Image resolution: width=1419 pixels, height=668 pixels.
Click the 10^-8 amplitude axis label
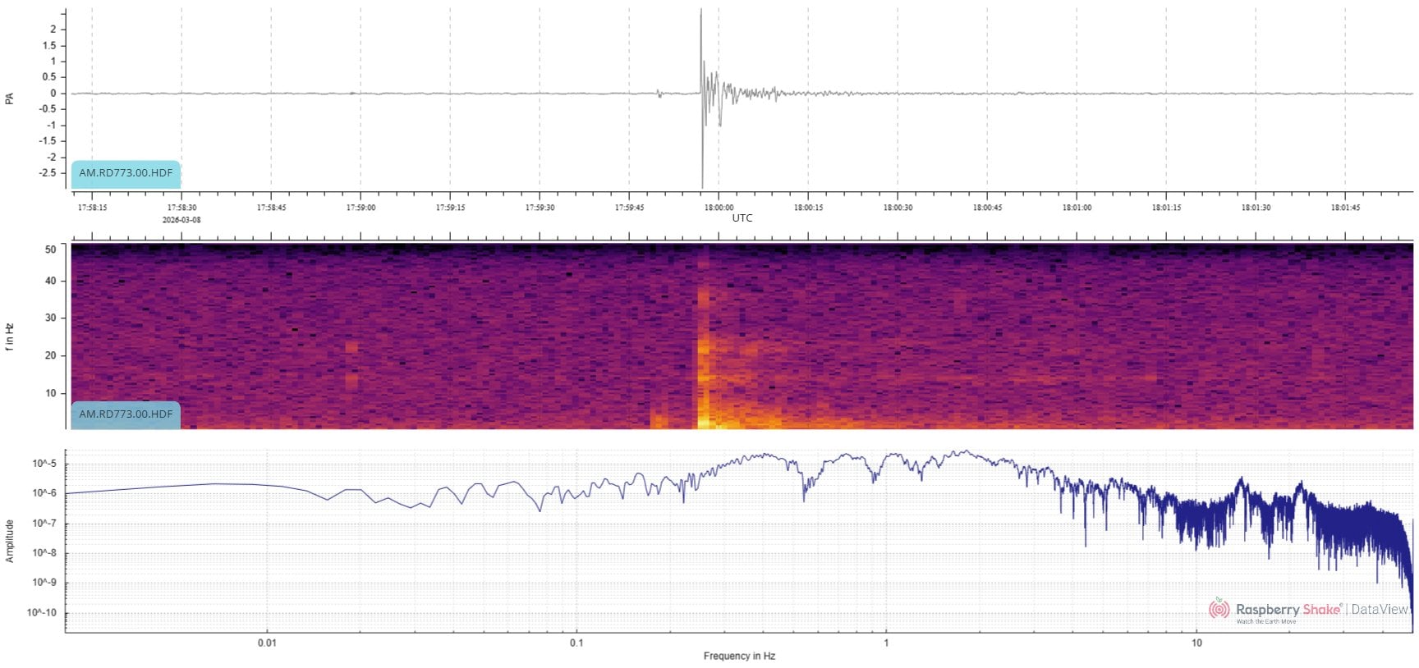tap(44, 553)
